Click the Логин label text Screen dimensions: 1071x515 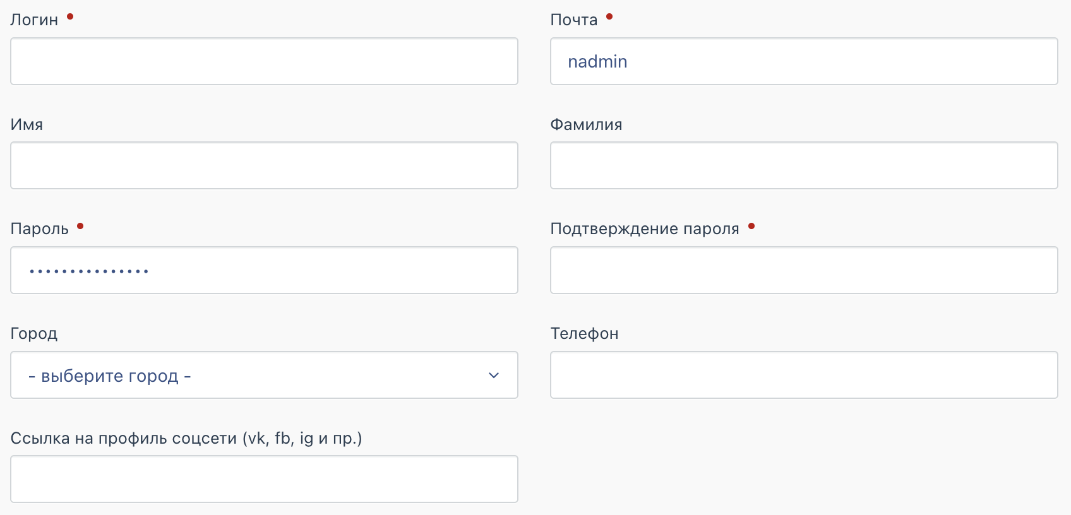pos(34,20)
